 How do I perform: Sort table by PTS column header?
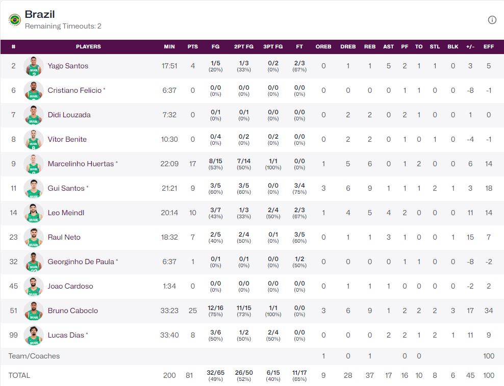tap(192, 46)
